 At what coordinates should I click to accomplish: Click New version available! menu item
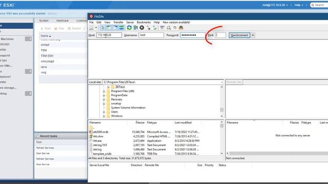pyautogui.click(x=176, y=22)
